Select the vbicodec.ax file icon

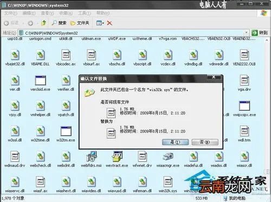click(x=66, y=55)
